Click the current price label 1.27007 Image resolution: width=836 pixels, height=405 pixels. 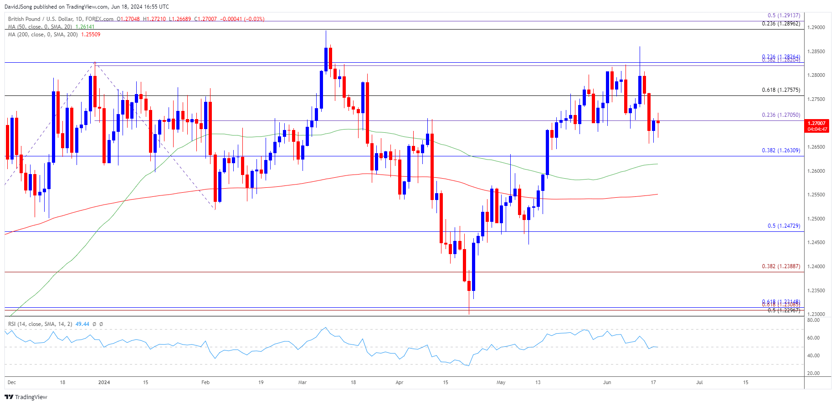pos(816,123)
